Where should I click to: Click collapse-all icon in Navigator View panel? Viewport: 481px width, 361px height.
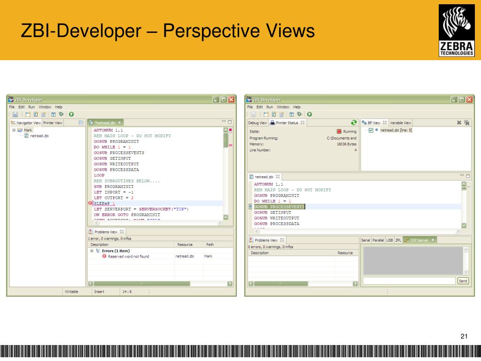tap(81, 123)
